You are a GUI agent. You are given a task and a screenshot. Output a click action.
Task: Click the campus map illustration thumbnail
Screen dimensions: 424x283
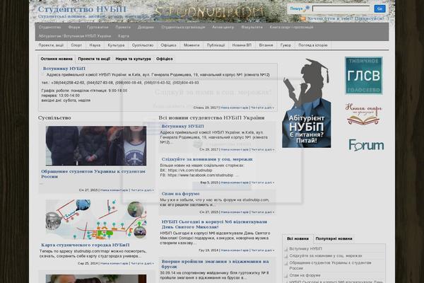96,219
